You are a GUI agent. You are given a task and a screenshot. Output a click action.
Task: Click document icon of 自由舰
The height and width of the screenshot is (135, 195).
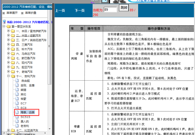click(x=17, y=81)
